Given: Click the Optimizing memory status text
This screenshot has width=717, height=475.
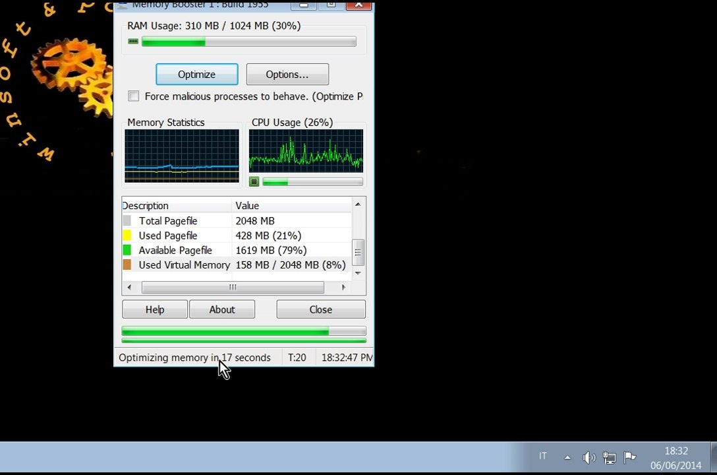Looking at the screenshot, I should click(x=195, y=358).
